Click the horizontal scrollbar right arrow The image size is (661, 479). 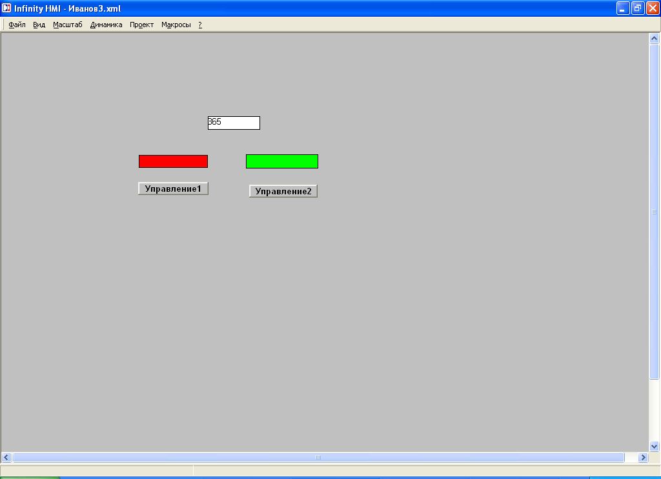click(x=643, y=457)
